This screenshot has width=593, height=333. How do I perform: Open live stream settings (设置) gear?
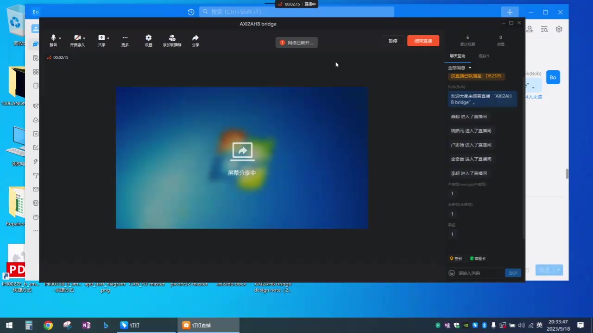tap(148, 41)
